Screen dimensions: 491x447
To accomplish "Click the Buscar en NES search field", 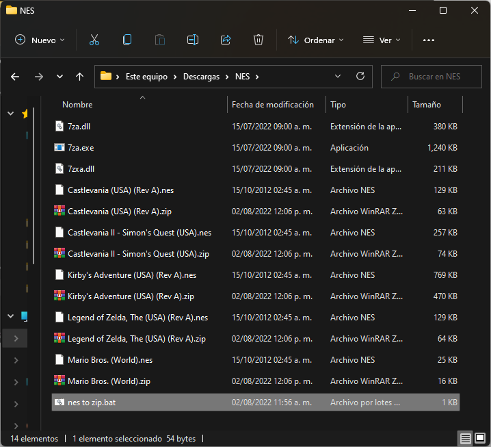I will pos(432,77).
